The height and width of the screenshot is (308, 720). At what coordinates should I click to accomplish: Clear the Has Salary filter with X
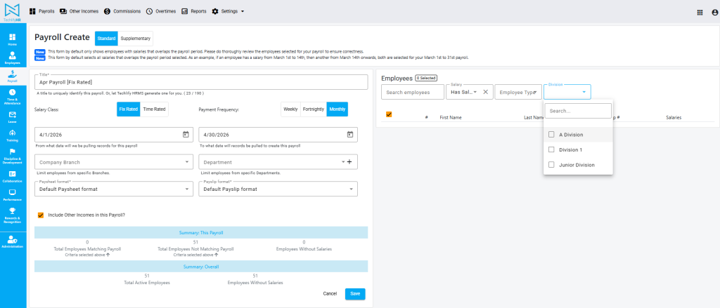485,92
